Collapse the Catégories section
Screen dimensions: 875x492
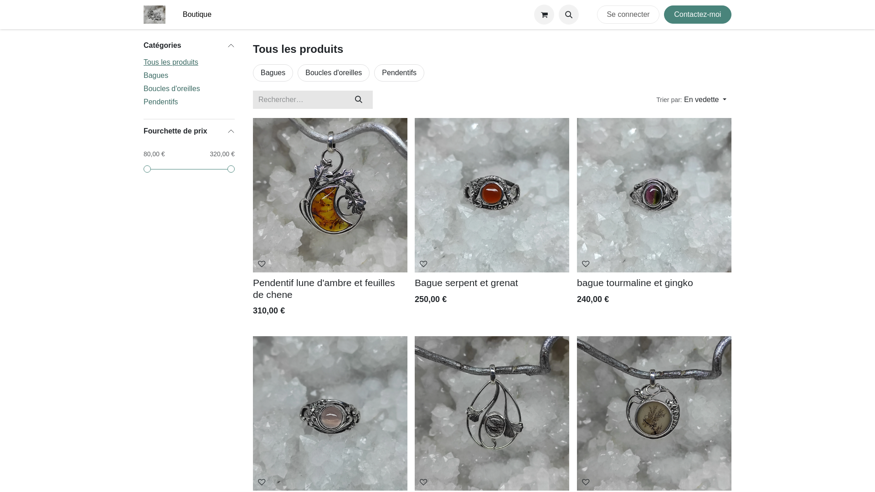[231, 46]
